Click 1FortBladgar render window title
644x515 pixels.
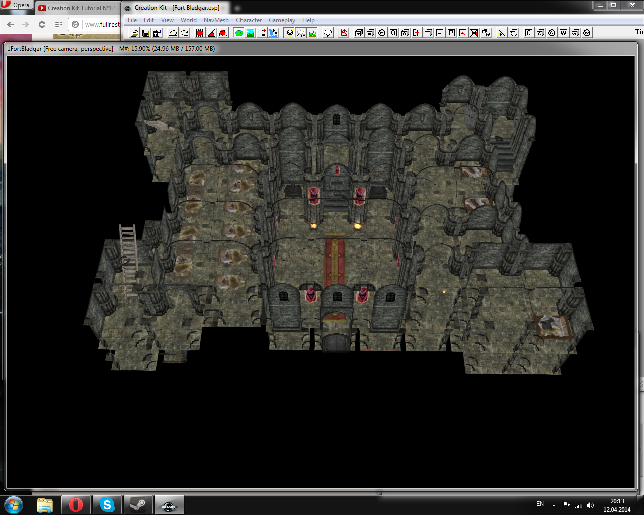(111, 49)
